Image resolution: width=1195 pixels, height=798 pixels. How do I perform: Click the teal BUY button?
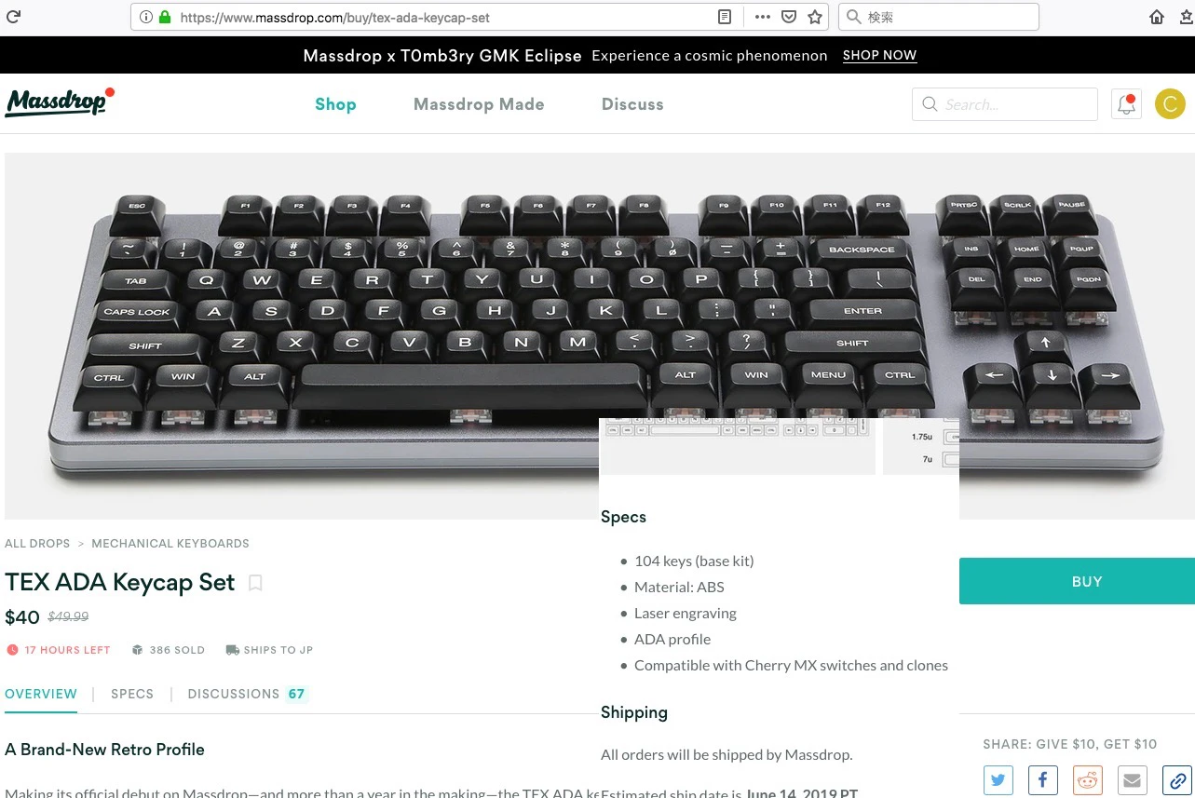pyautogui.click(x=1077, y=581)
